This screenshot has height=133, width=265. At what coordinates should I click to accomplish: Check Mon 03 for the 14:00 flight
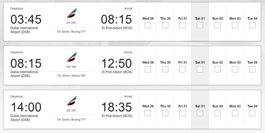point(235,113)
